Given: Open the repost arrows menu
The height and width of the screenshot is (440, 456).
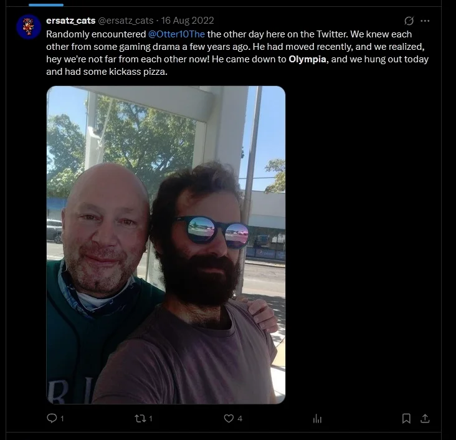Looking at the screenshot, I should 140,418.
